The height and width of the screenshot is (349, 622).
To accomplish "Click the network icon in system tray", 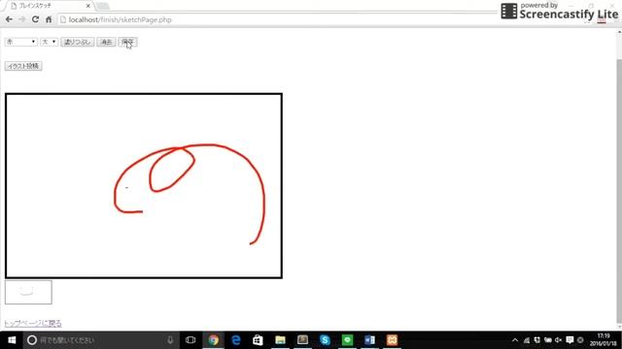I will (527, 340).
